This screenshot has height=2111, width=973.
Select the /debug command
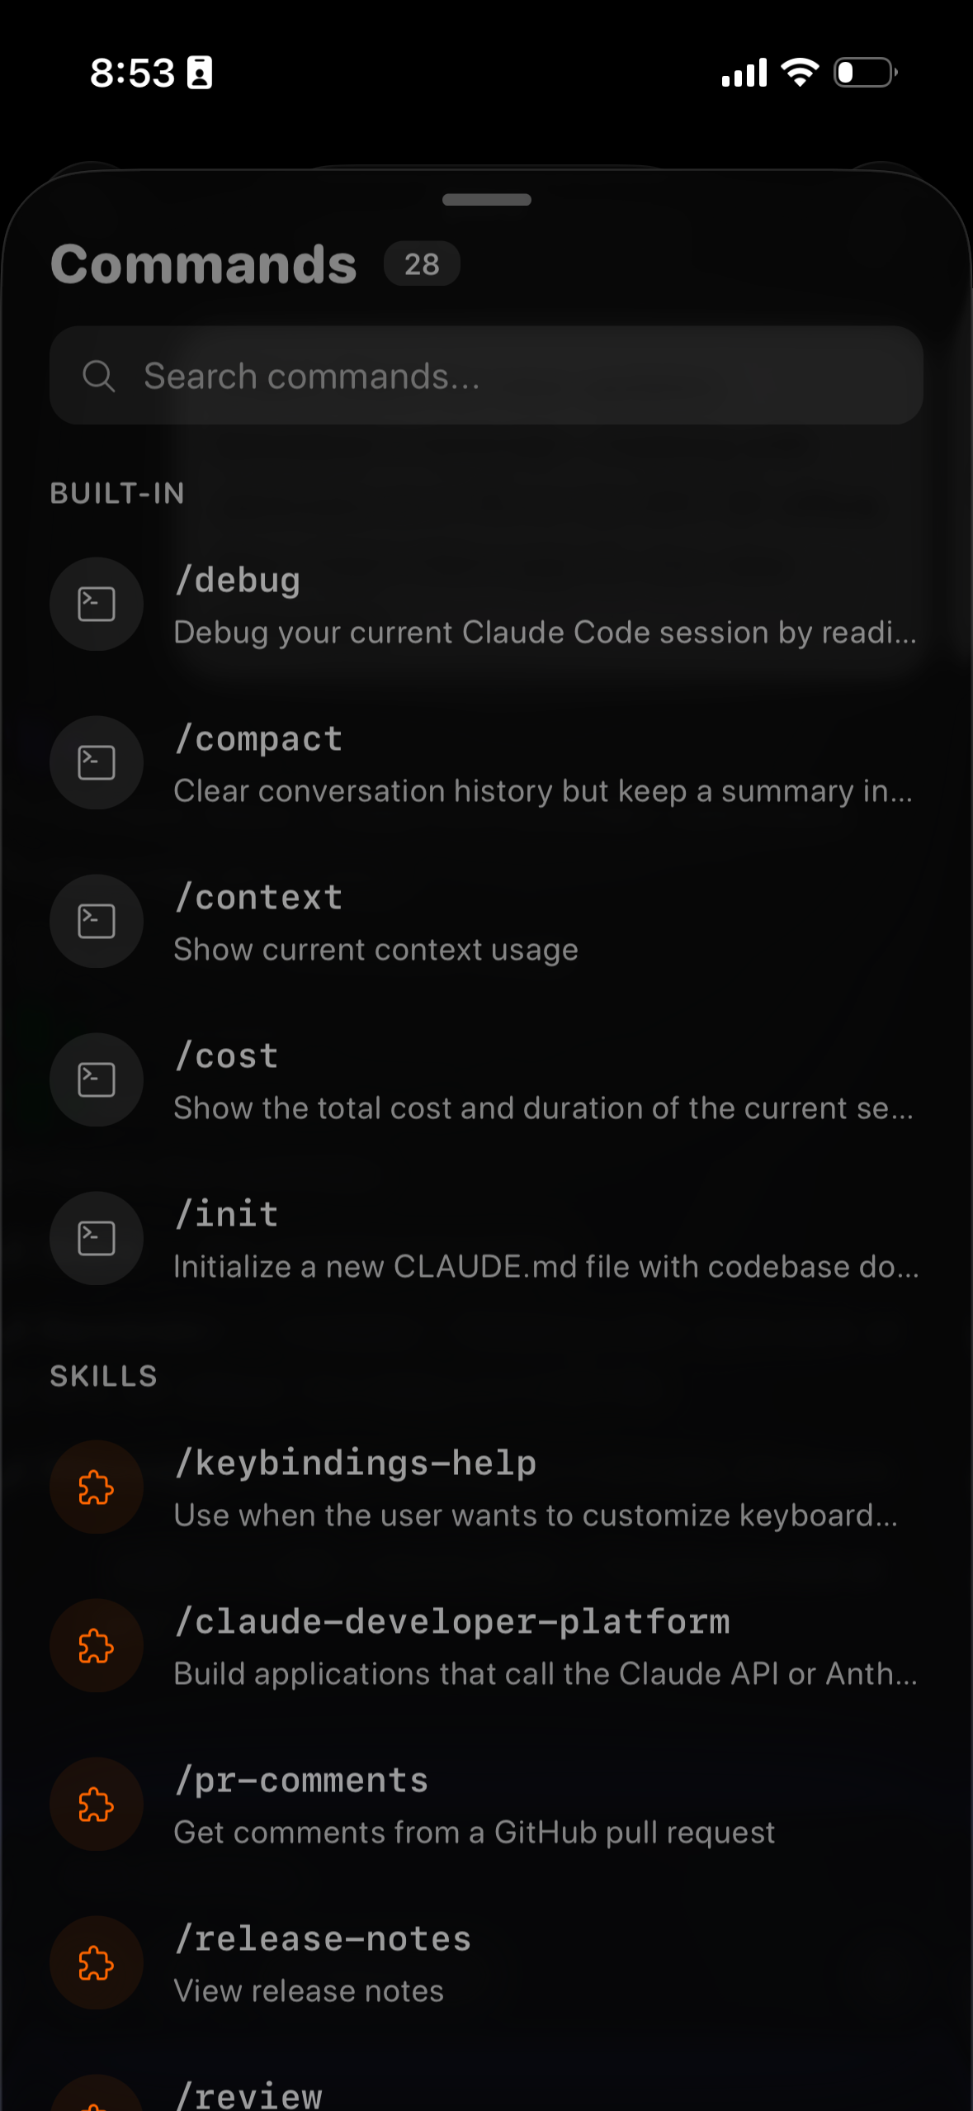[x=545, y=605]
